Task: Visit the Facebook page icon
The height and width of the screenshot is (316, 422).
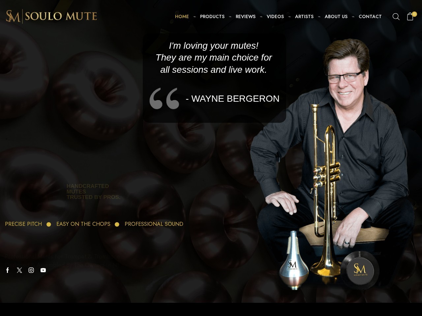Action: 8,270
